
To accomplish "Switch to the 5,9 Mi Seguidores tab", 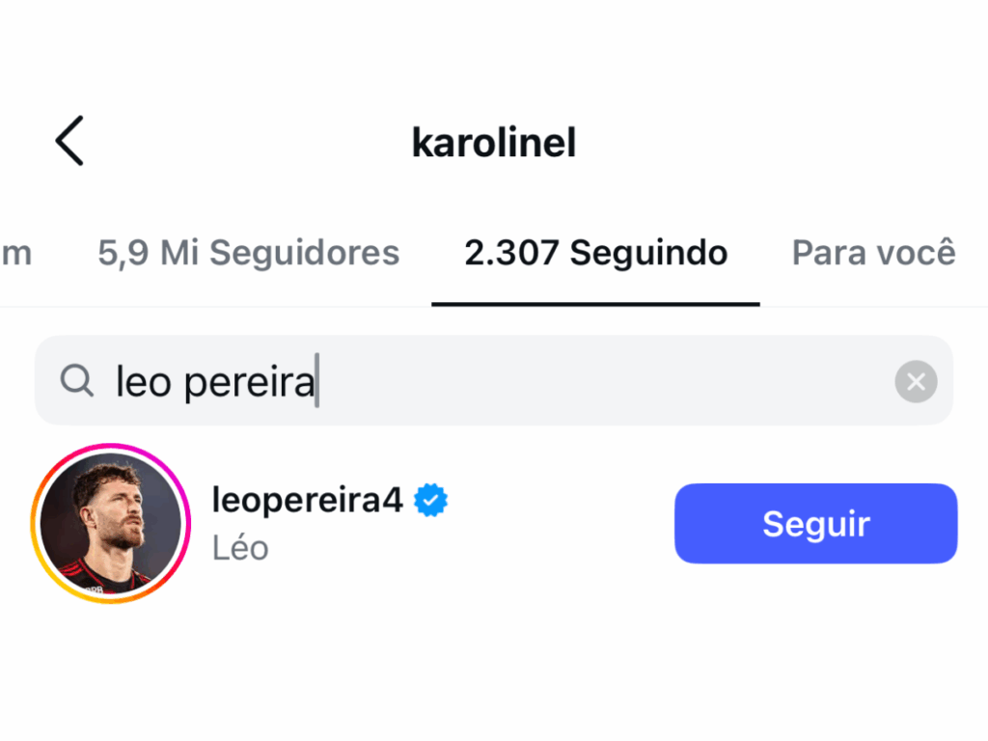I will [x=248, y=252].
